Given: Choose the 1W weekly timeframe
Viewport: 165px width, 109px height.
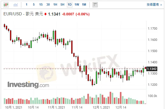Looking at the screenshot, I should click(77, 5).
